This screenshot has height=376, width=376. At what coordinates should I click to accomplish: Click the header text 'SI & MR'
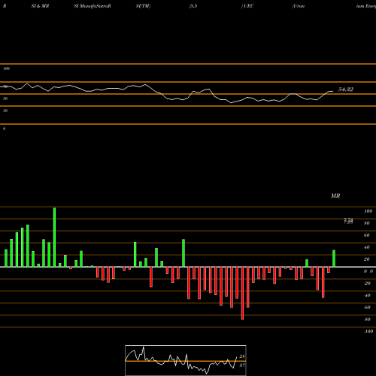40,6
